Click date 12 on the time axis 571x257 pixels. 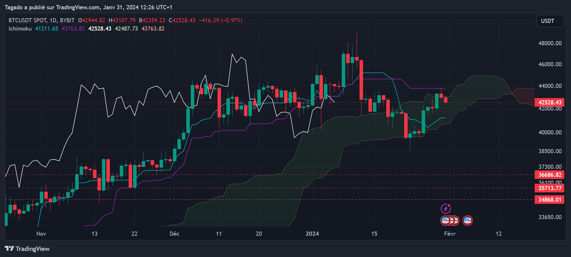(x=499, y=234)
